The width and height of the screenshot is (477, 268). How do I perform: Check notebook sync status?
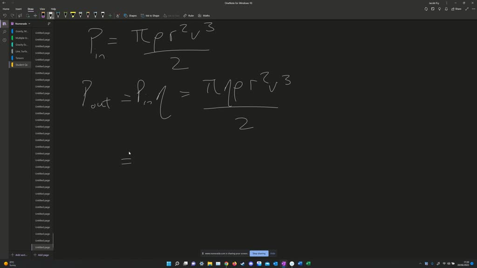coord(426,9)
